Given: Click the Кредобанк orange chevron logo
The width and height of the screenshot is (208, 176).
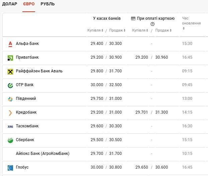Looking at the screenshot, I should pyautogui.click(x=10, y=113).
